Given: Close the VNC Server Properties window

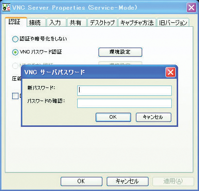Looking at the screenshot, I should pyautogui.click(x=191, y=8).
